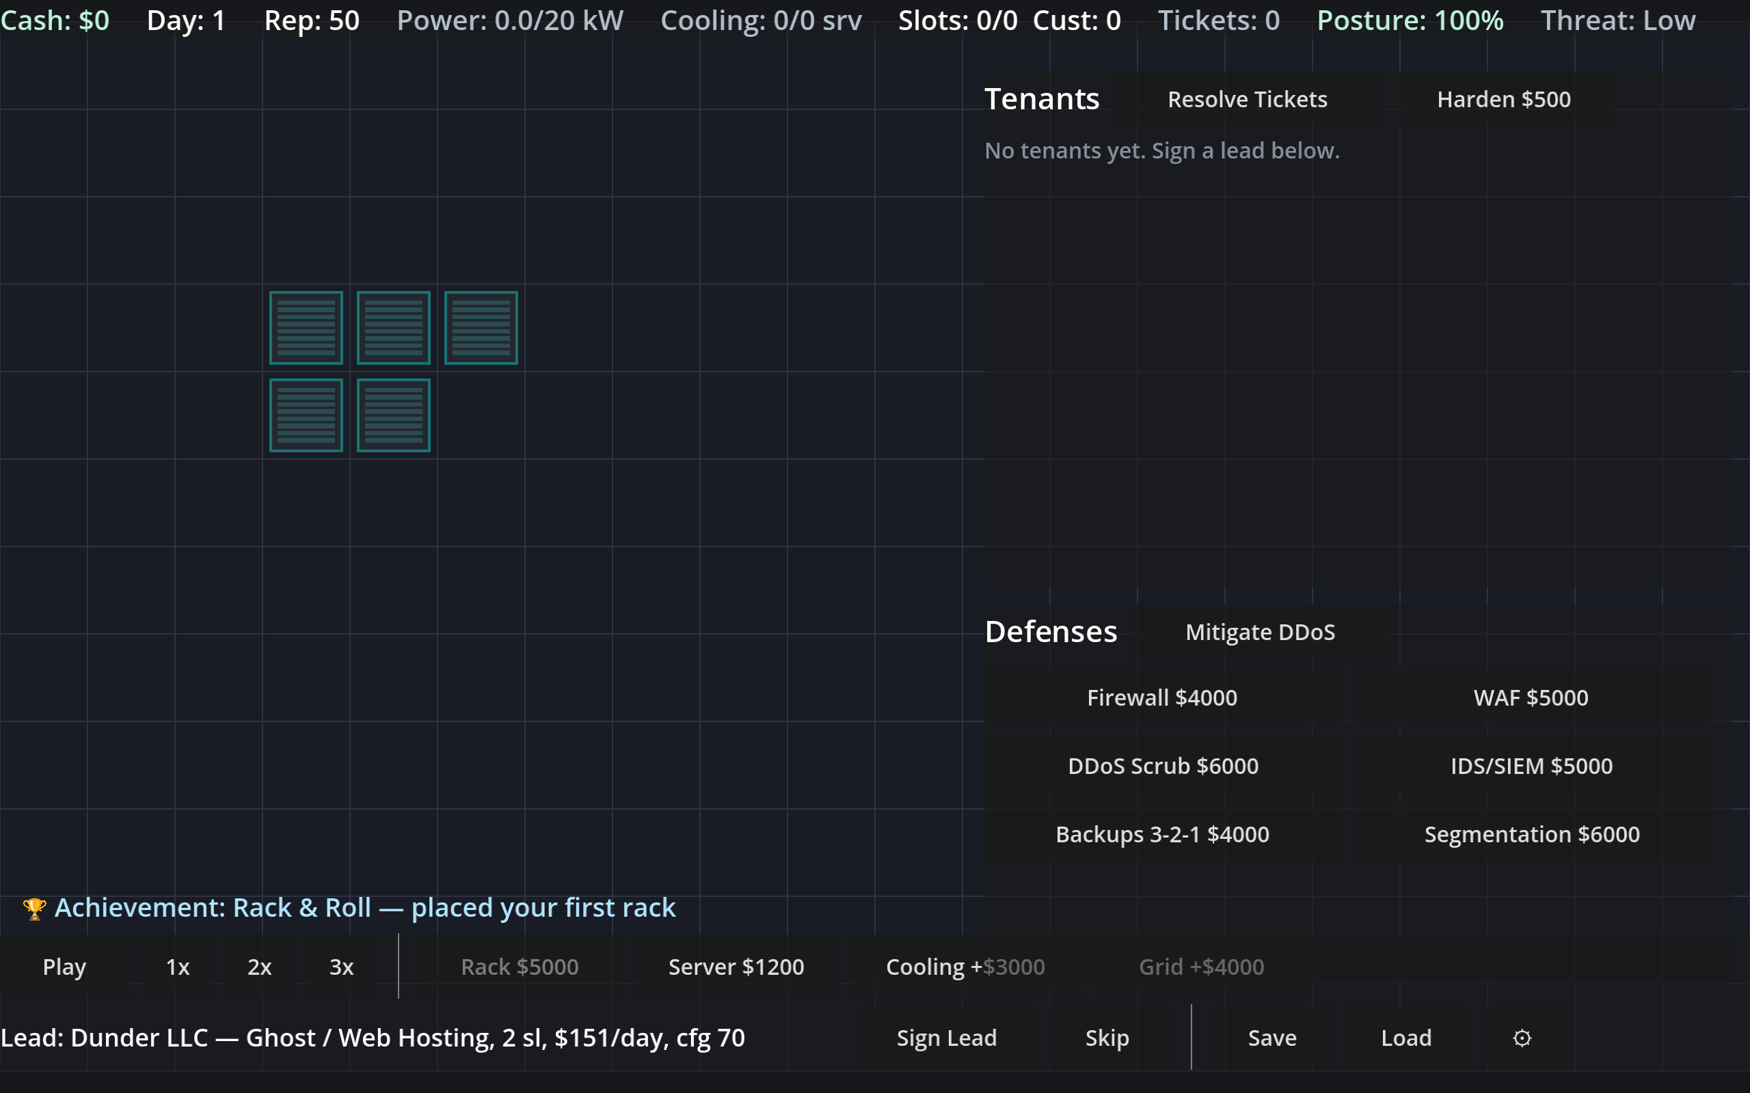
Task: Click the Cash: $0 status
Action: coord(55,20)
